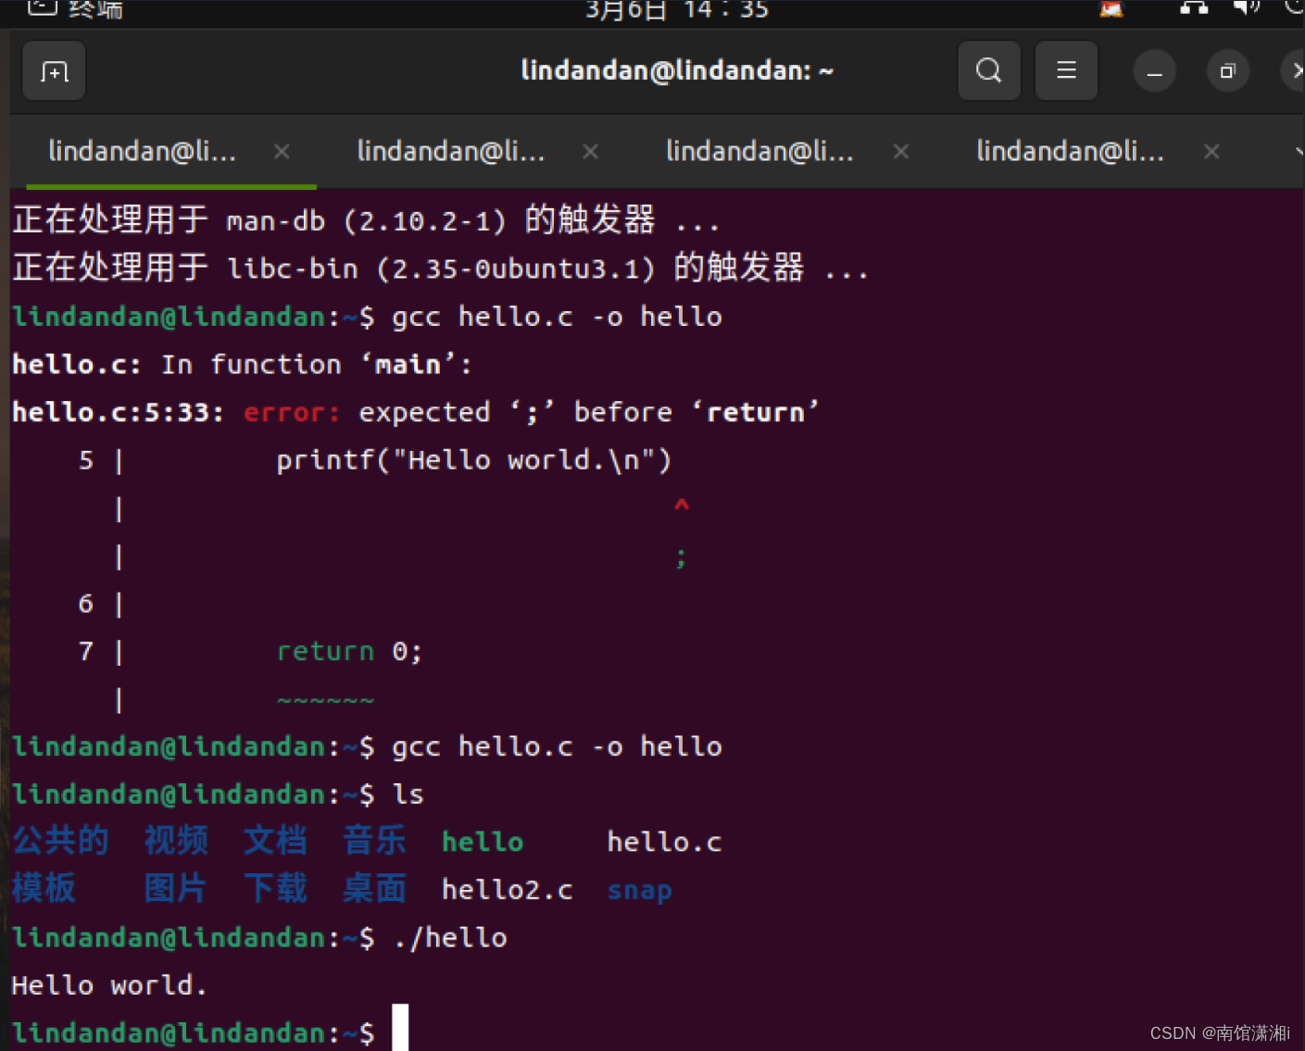Close the fourth terminal tab
Screen dimensions: 1305x1051
[1211, 151]
